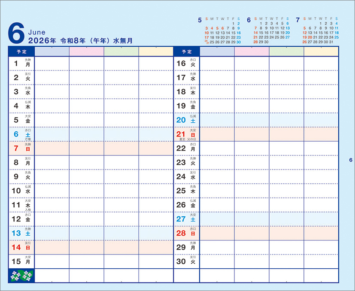Click the hydrangea flower illustration
Image resolution: width=355 pixels, height=291 pixels.
[x=22, y=276]
